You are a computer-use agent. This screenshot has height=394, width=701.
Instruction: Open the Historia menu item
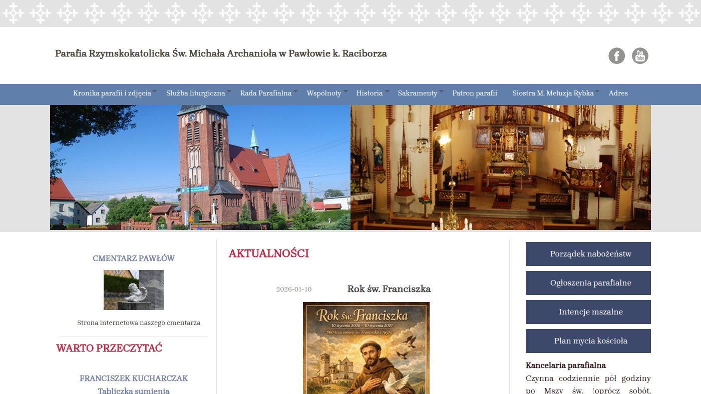point(370,93)
